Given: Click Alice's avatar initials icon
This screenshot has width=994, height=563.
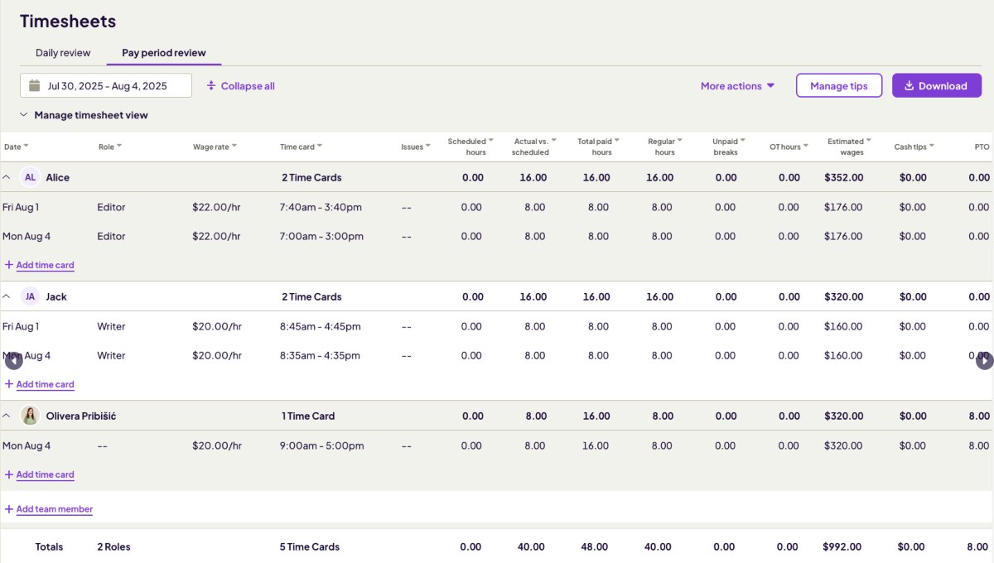Looking at the screenshot, I should pyautogui.click(x=30, y=177).
